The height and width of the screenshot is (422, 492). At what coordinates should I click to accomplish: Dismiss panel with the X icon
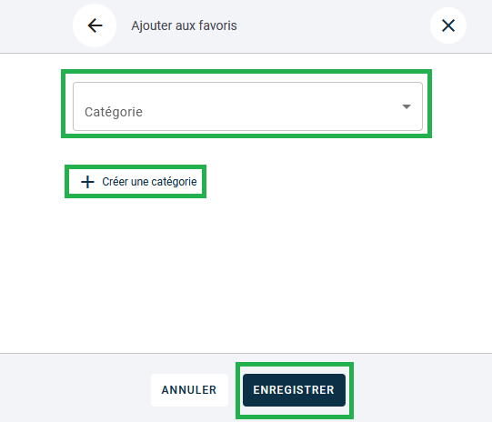coord(448,25)
